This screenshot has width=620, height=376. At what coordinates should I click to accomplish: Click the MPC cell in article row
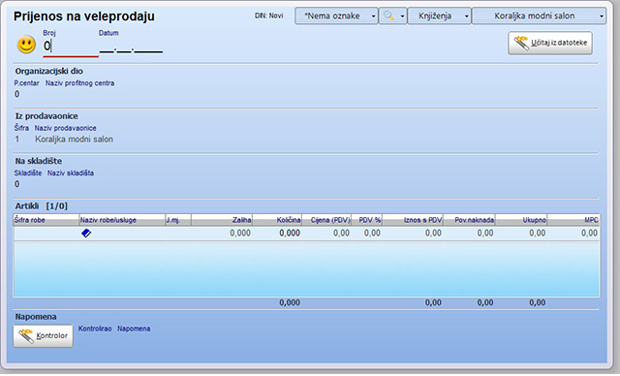pos(573,234)
